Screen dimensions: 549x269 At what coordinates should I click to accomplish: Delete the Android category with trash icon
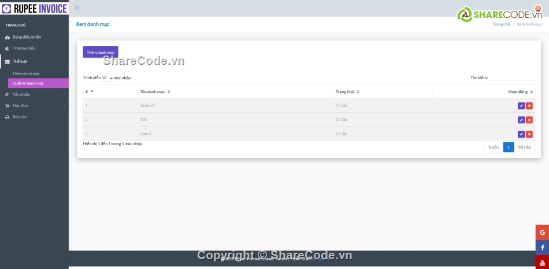[x=529, y=105]
